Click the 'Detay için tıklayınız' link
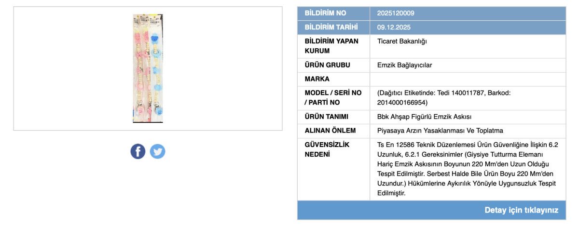 click(521, 210)
